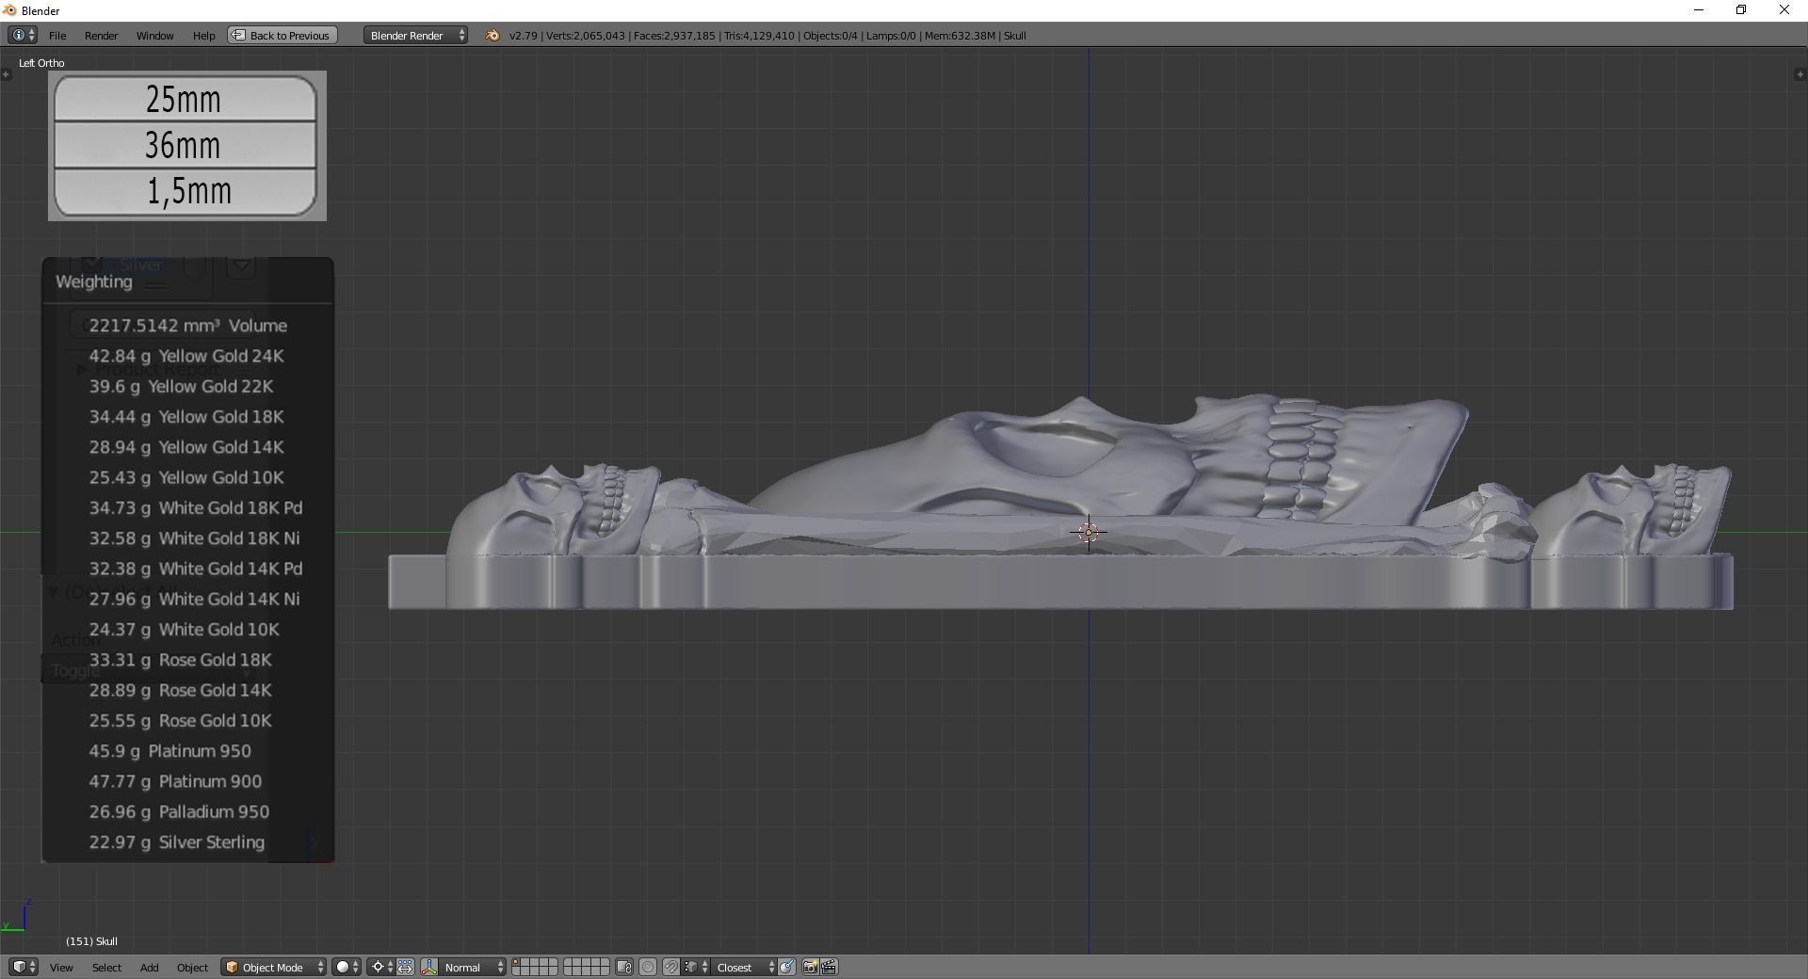Viewport: 1808px width, 979px height.
Task: Open the File menu
Action: pos(57,35)
